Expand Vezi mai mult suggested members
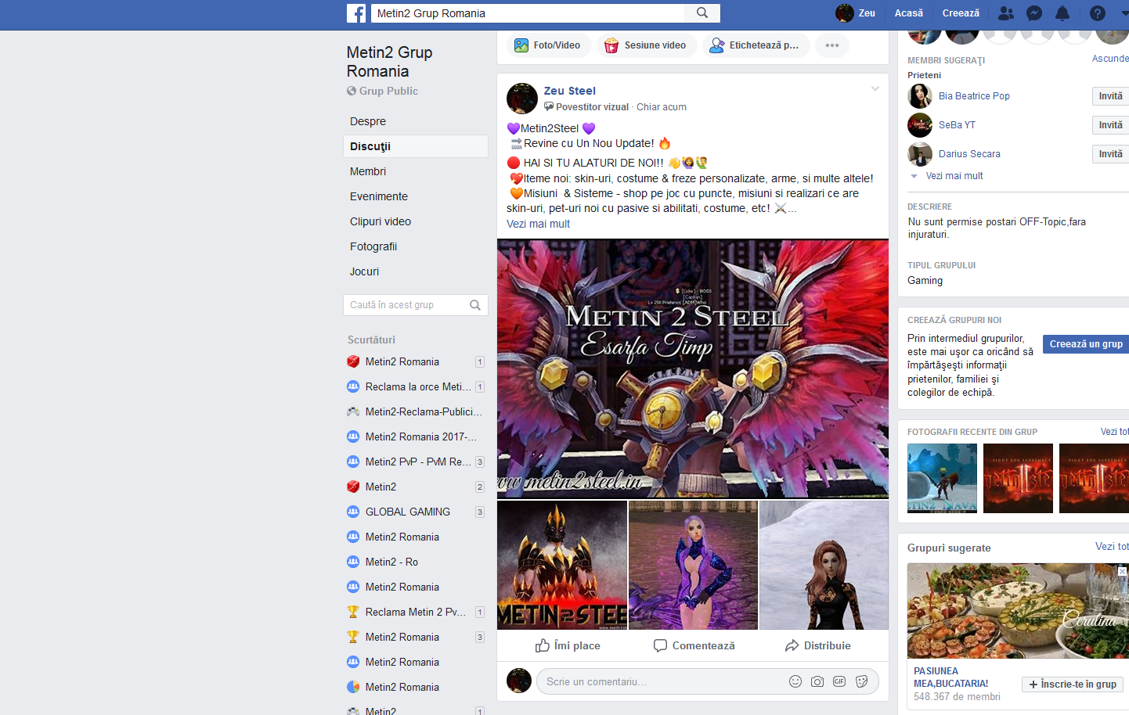Image resolution: width=1129 pixels, height=715 pixels. pos(954,176)
